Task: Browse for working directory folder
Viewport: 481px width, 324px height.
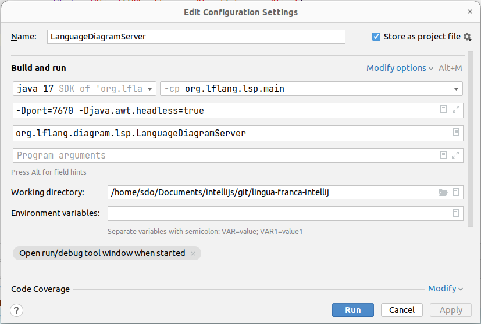Action: 443,192
